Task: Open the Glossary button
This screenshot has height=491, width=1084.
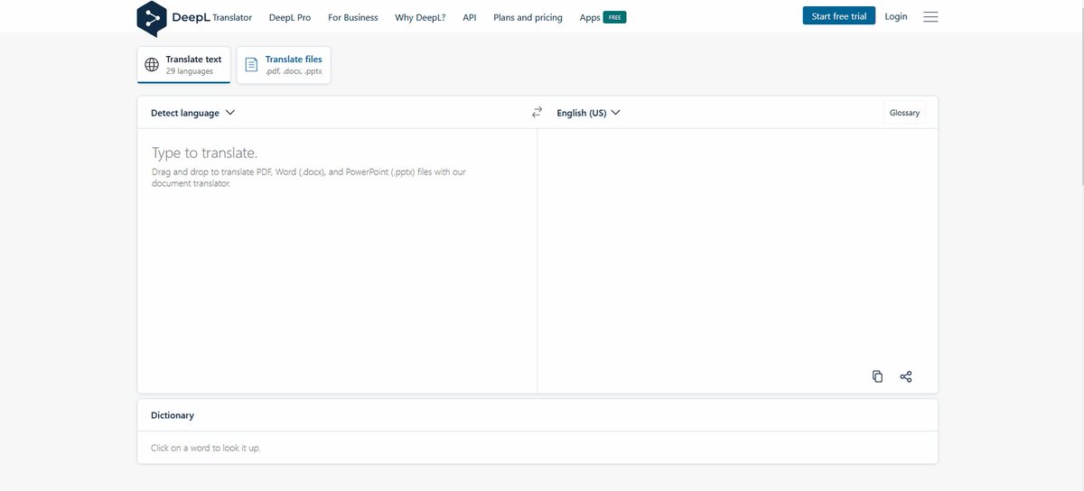Action: pos(904,113)
